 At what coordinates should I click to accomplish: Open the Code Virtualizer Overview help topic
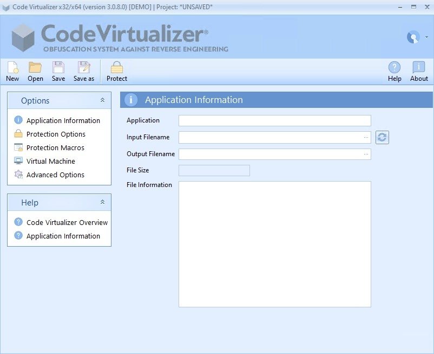pos(61,222)
